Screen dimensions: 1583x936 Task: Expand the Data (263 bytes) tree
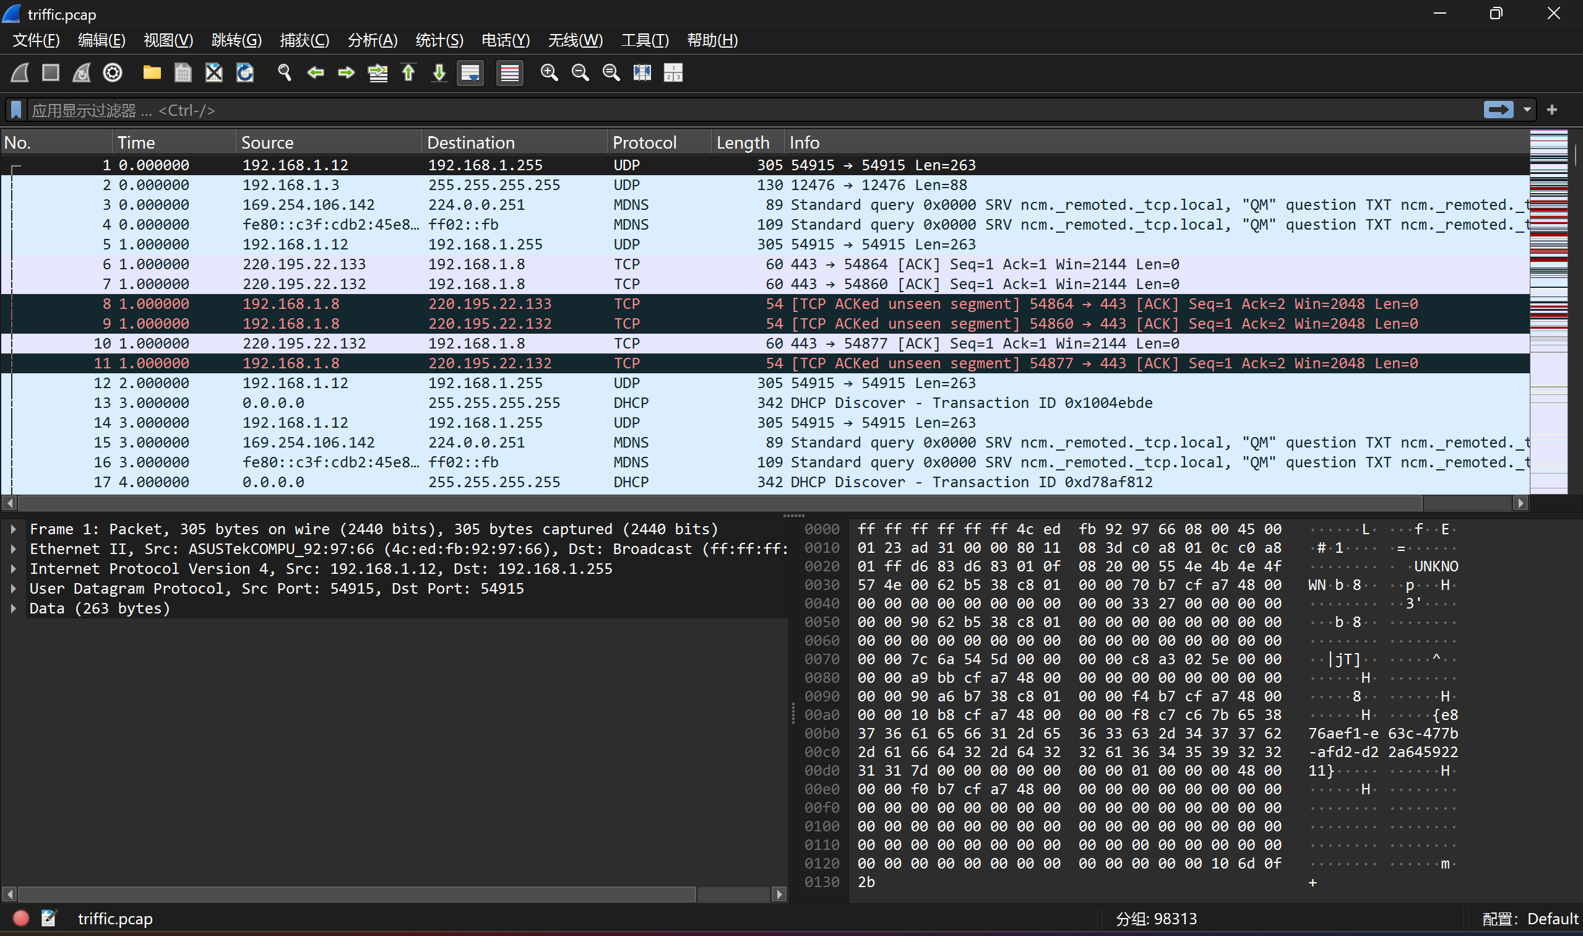(13, 608)
